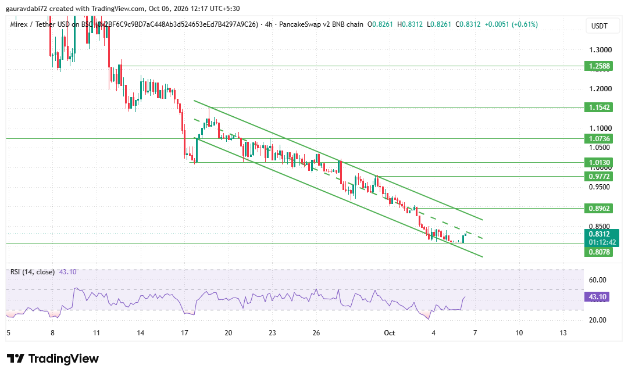Click the RSI (14, close) indicator title
The width and height of the screenshot is (628, 376).
tap(33, 272)
